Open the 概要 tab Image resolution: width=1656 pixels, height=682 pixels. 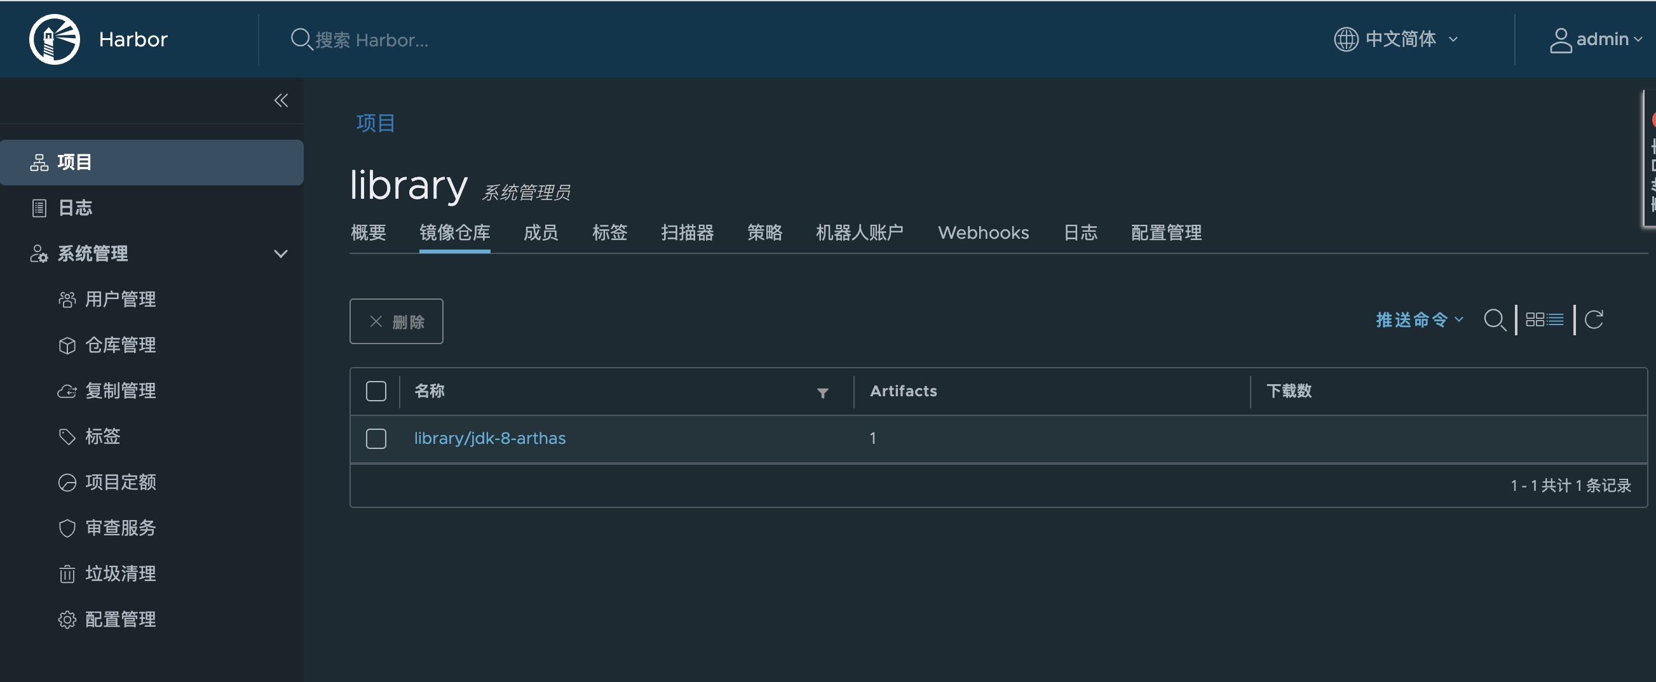368,232
